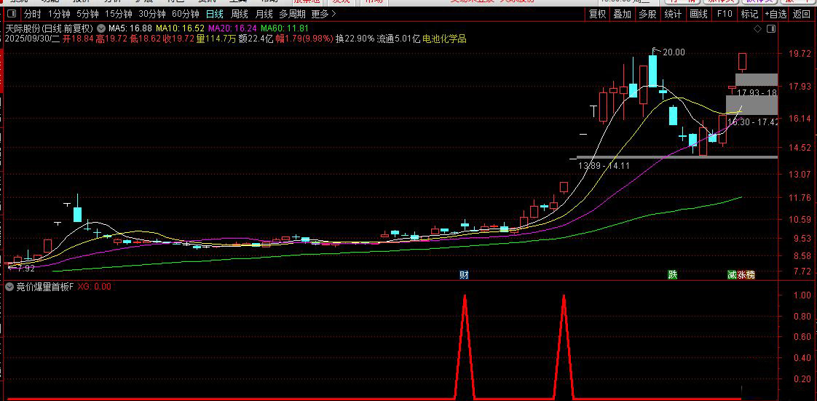Click the MA60: 11.81 label
This screenshot has width=817, height=401.
click(x=284, y=28)
